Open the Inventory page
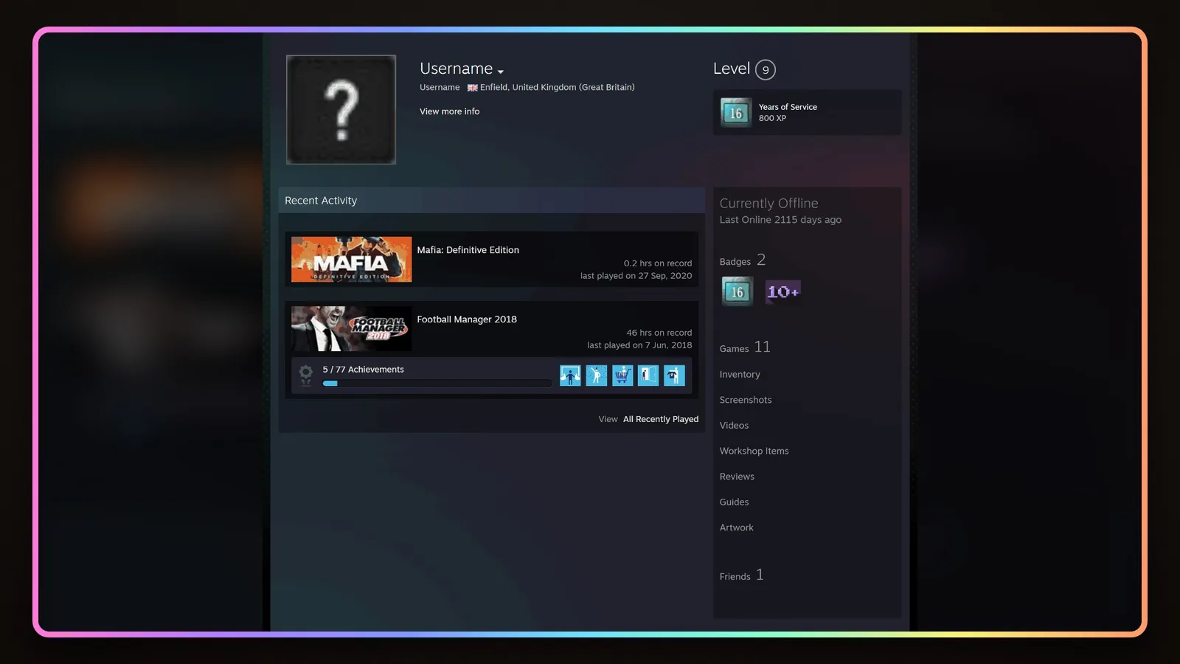1180x664 pixels. click(x=740, y=375)
